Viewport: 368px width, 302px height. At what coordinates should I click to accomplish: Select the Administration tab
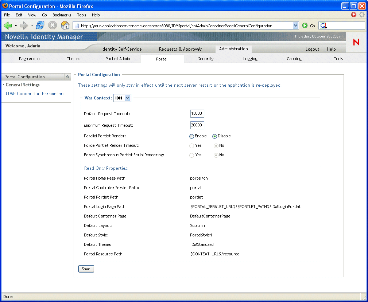(x=233, y=49)
